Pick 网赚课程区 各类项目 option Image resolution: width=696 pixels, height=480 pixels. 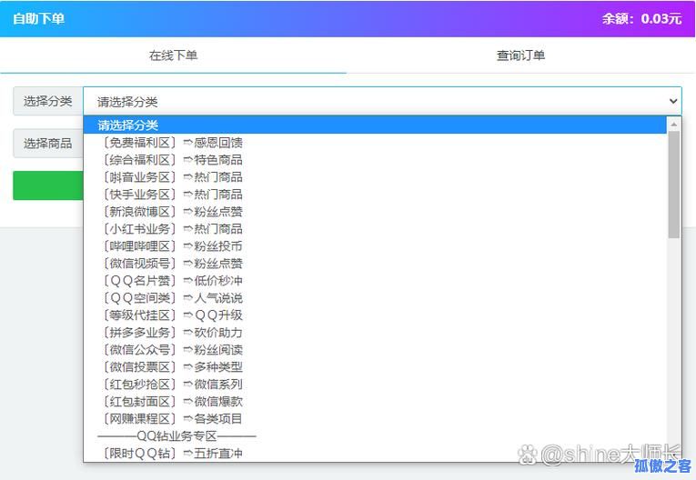click(x=375, y=419)
